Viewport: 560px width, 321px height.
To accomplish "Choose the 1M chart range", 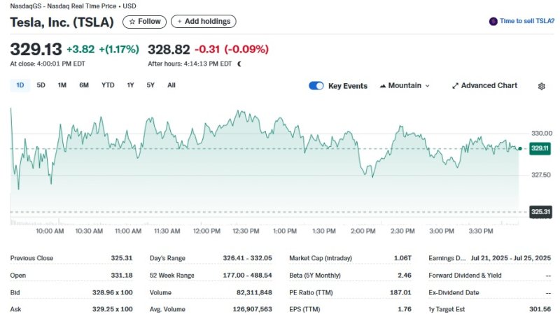I will coord(62,85).
